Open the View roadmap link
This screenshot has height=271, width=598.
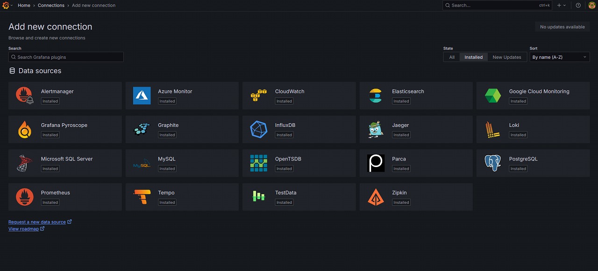[27, 229]
